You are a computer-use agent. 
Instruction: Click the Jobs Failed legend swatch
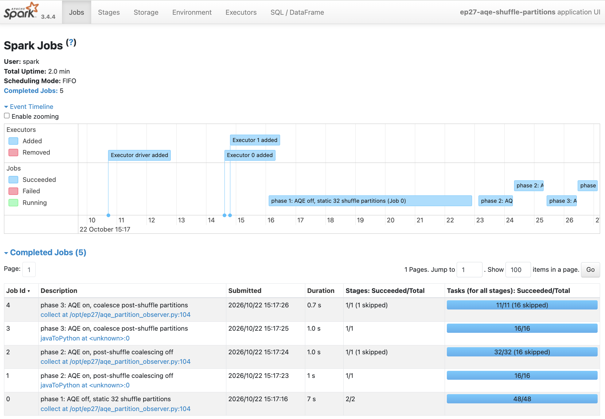(x=13, y=191)
